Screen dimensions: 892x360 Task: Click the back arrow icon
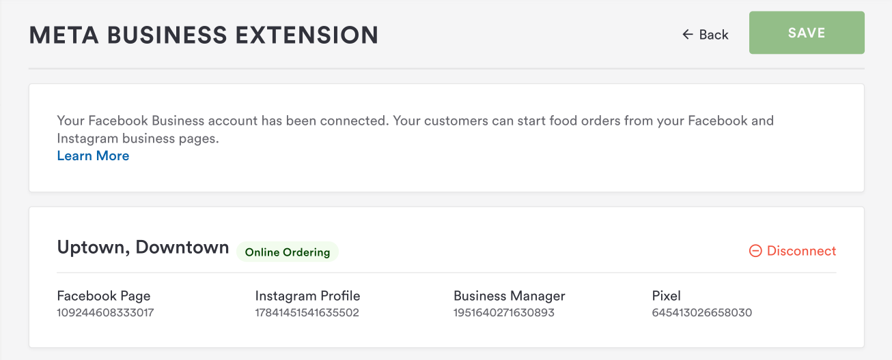tap(688, 34)
